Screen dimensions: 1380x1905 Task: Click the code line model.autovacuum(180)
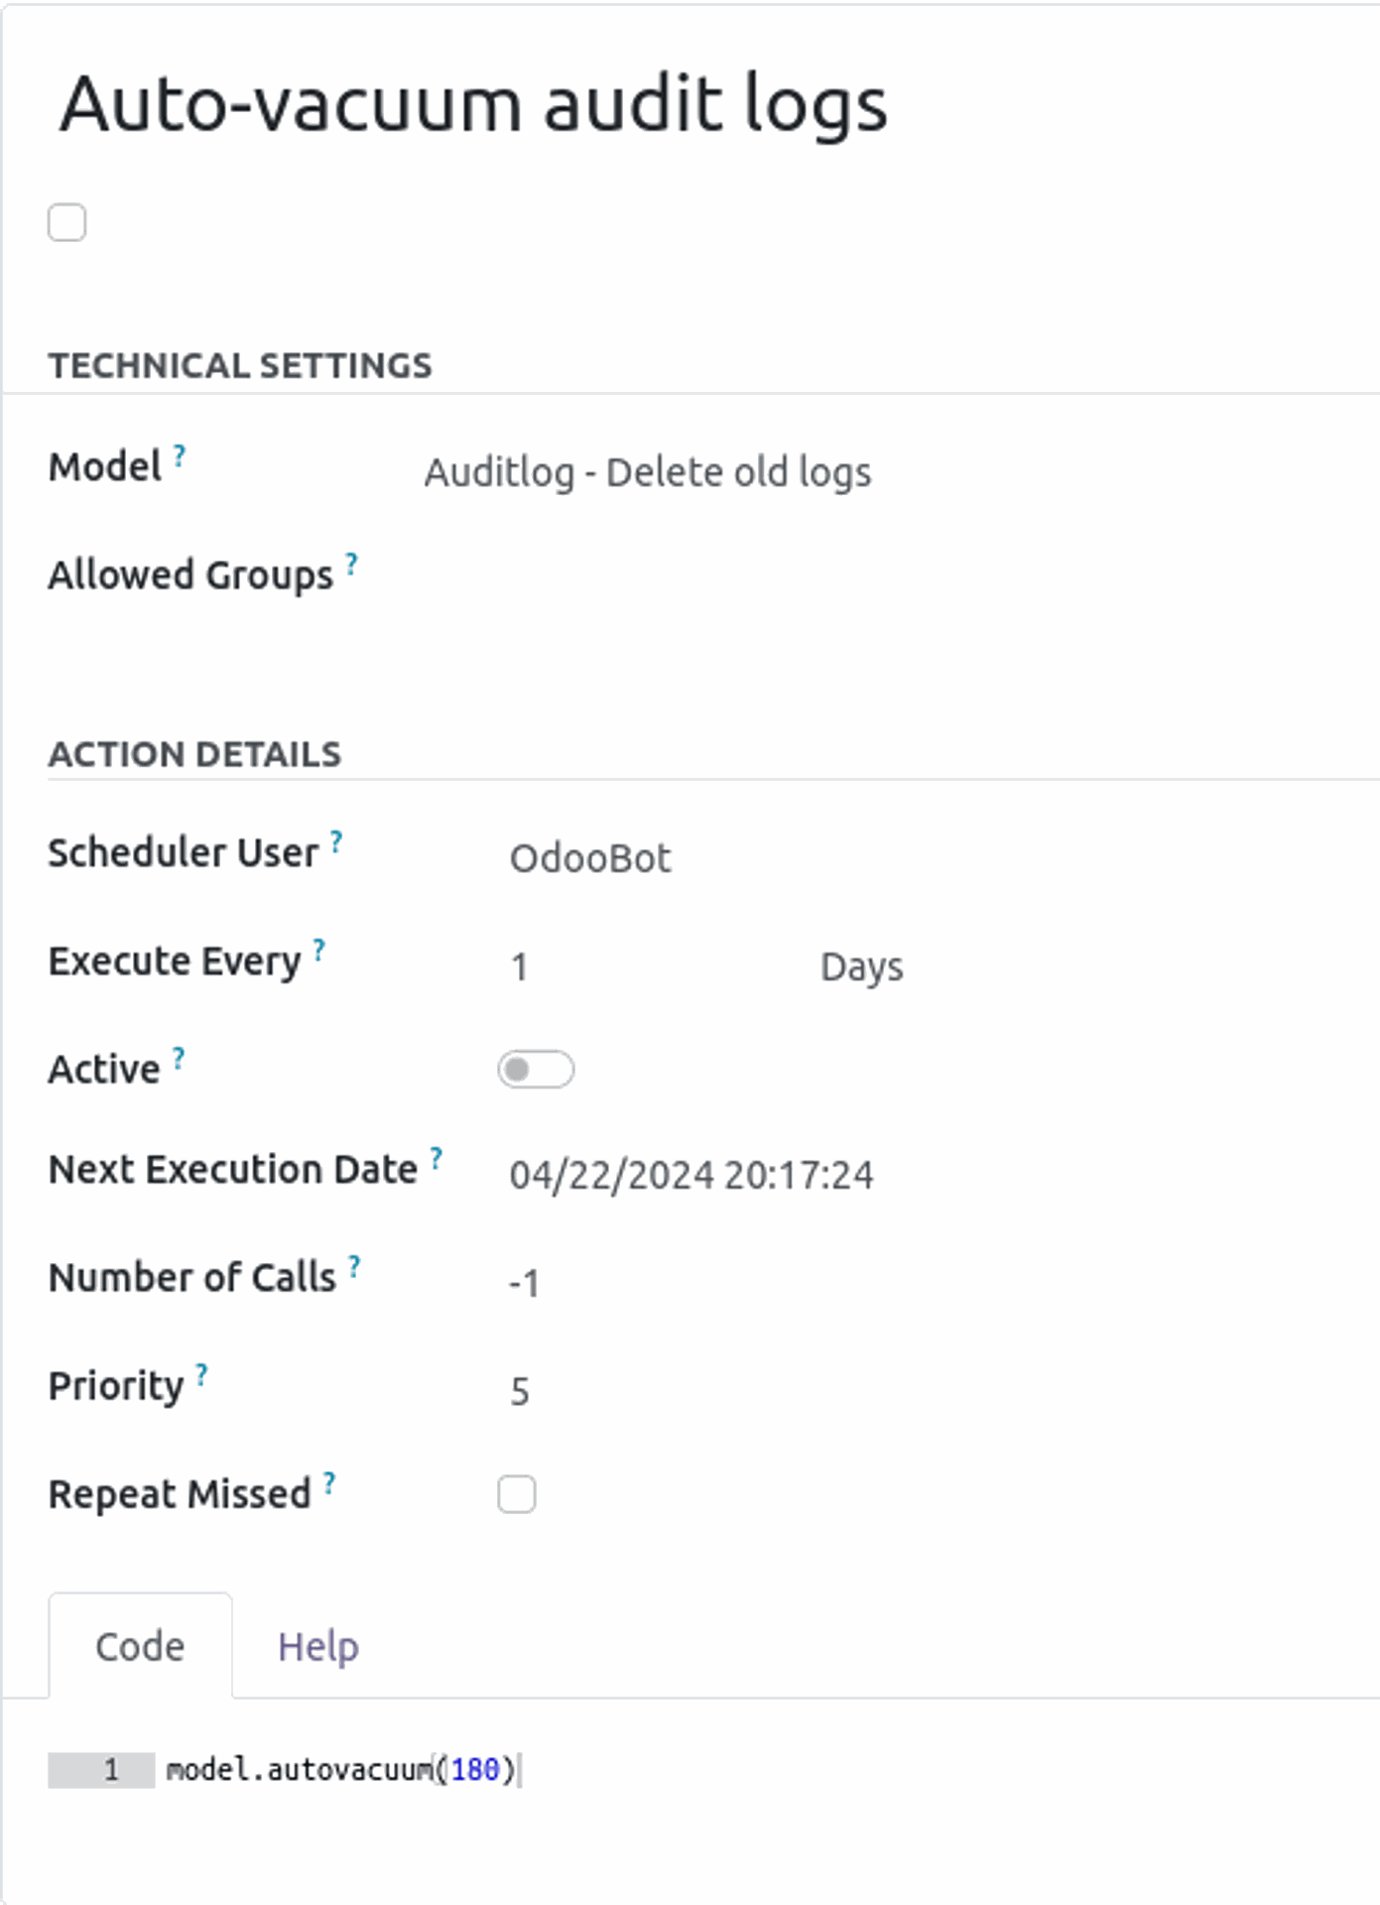[x=341, y=1770]
